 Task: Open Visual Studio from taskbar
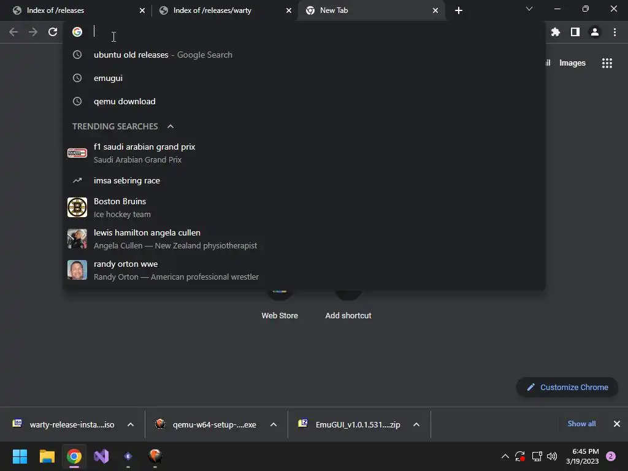pos(101,456)
